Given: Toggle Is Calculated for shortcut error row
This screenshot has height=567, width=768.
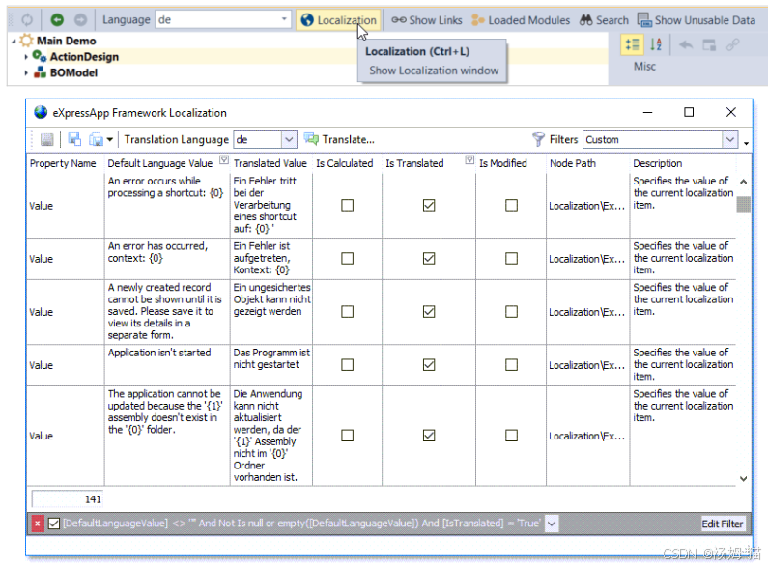Looking at the screenshot, I should click(x=347, y=205).
